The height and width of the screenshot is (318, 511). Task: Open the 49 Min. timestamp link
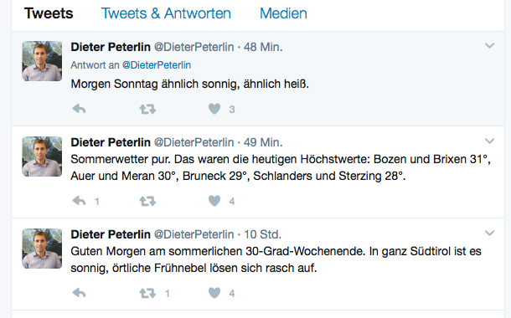pyautogui.click(x=263, y=142)
